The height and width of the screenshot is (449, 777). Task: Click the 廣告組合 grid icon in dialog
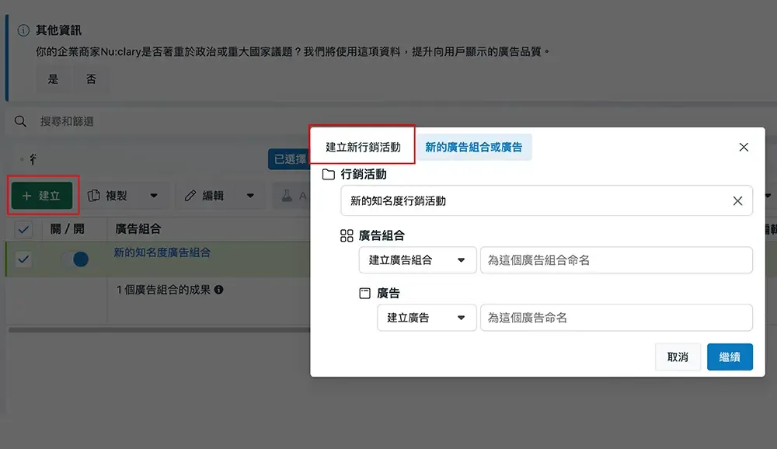click(x=347, y=235)
